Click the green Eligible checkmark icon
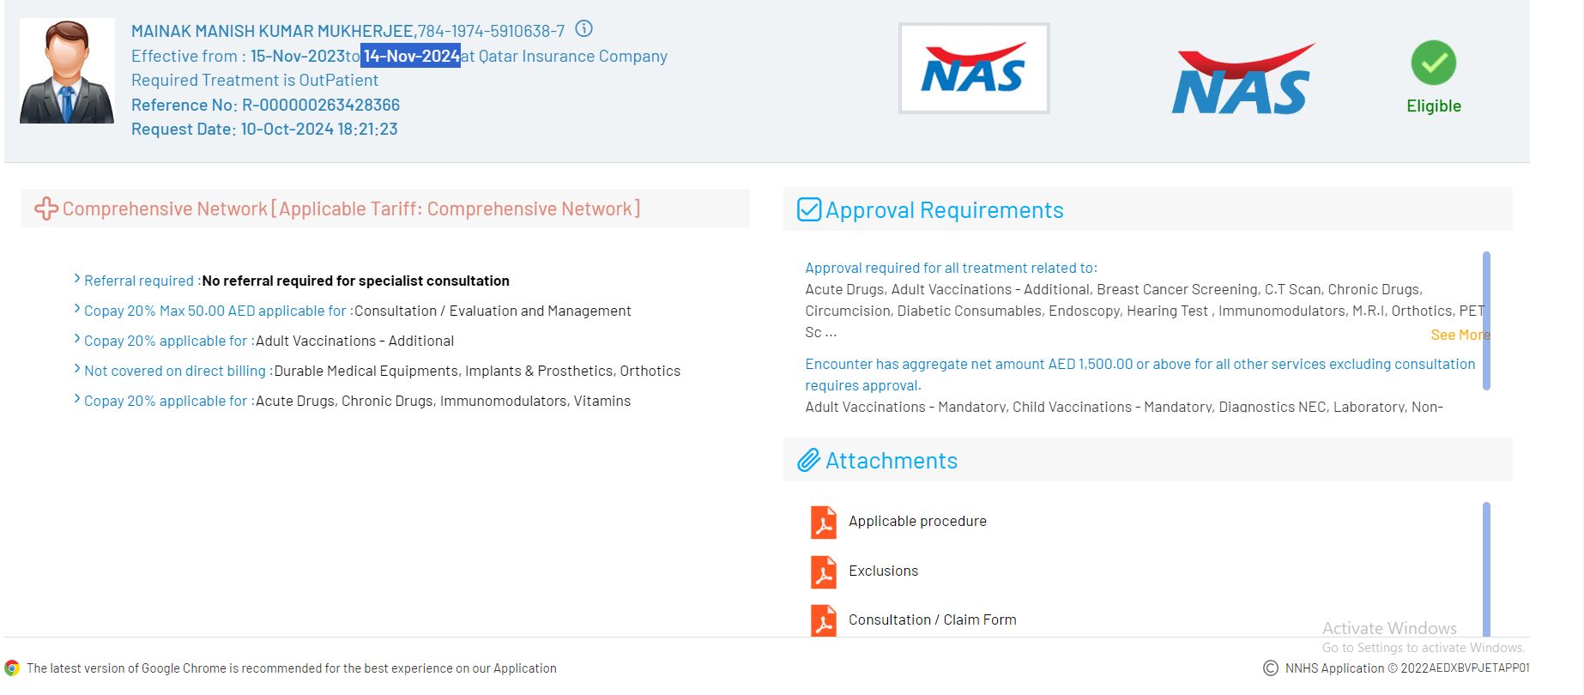 [1433, 63]
